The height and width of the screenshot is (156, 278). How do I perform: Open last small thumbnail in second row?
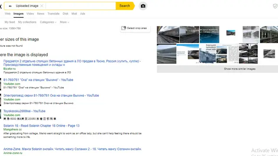[269, 54]
